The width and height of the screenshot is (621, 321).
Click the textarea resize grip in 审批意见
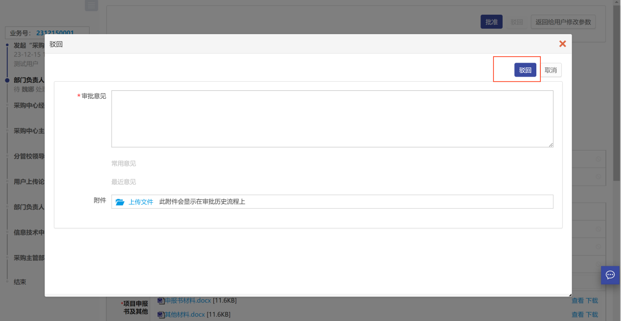click(x=551, y=145)
